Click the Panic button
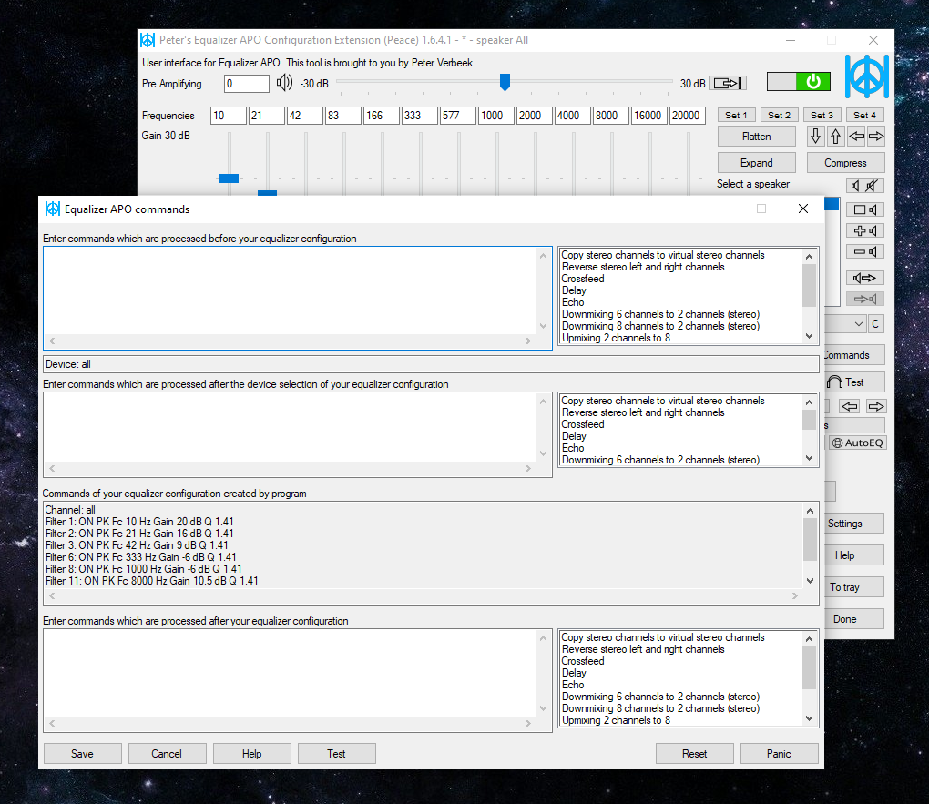 click(779, 754)
